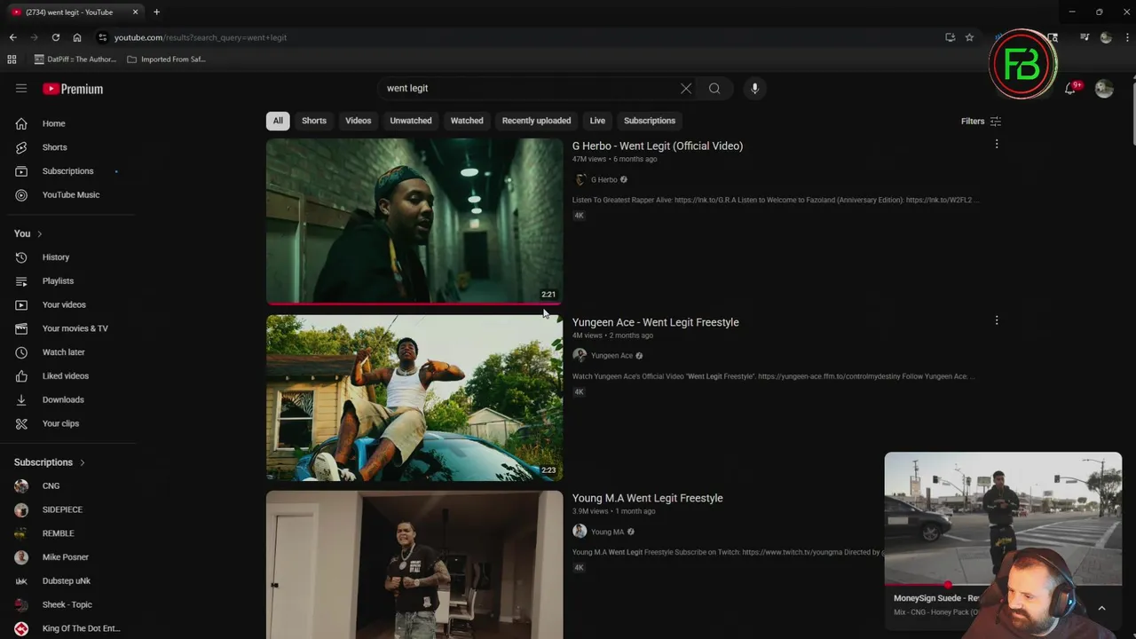Click the YouTube Premium logo

73,89
